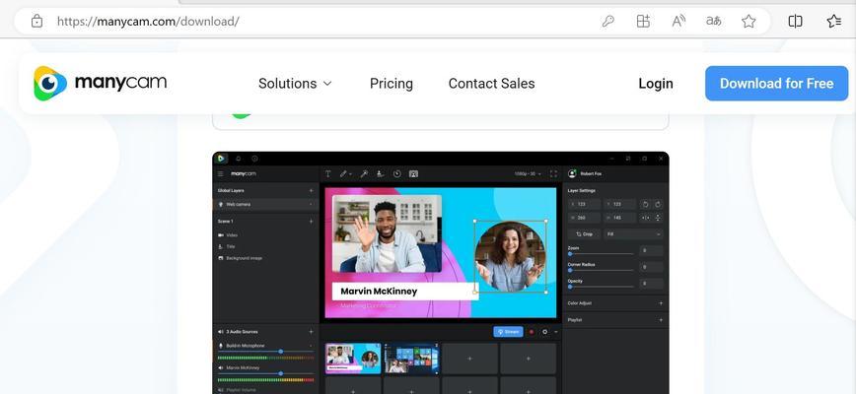Click the rotate right icon in Layer Settings
This screenshot has height=394, width=856.
(x=658, y=204)
